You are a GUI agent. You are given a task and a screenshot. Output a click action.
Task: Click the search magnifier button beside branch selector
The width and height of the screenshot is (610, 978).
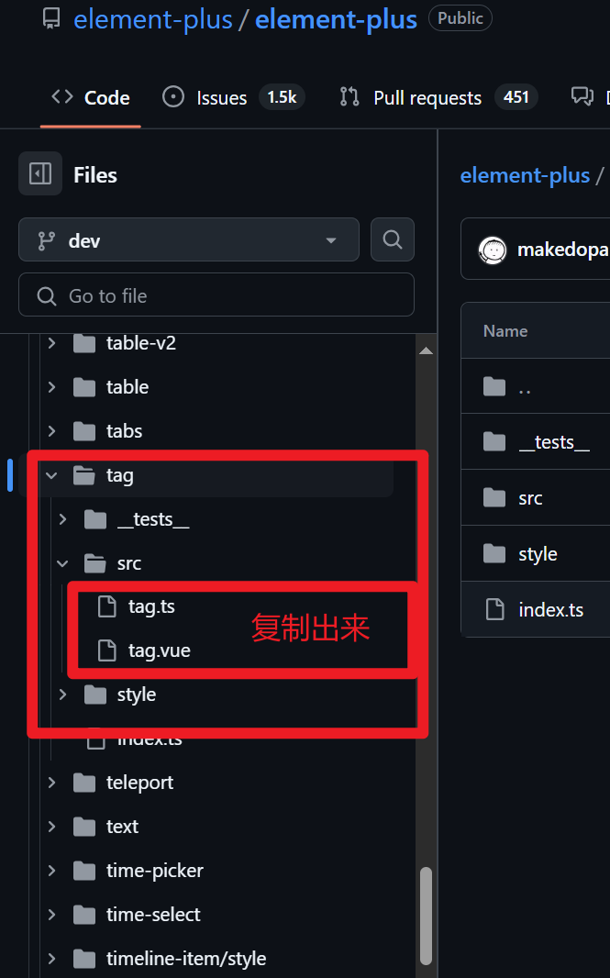393,239
